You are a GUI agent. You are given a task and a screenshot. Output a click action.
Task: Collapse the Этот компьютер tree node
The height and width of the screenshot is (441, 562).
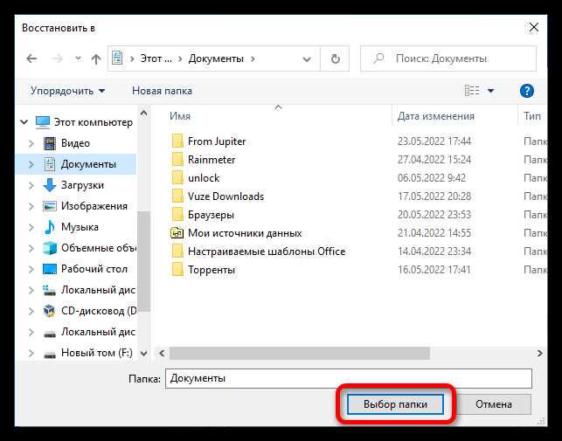tap(24, 122)
